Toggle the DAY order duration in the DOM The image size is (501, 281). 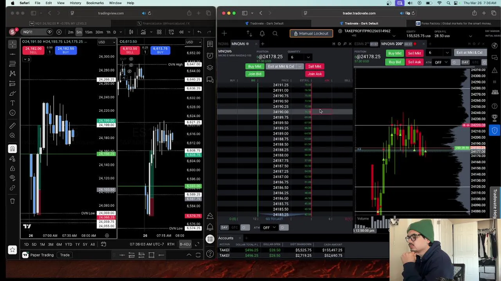coord(224,228)
